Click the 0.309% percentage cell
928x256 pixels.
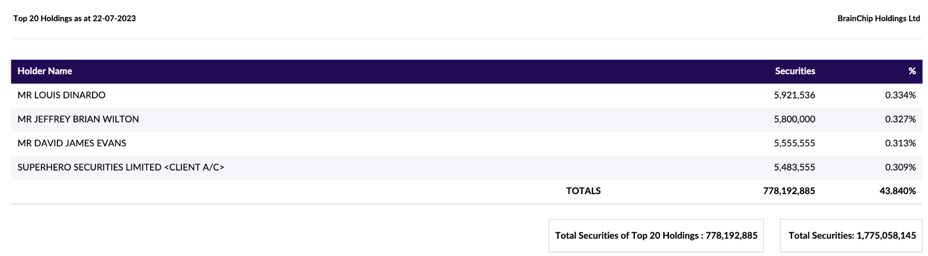(900, 168)
